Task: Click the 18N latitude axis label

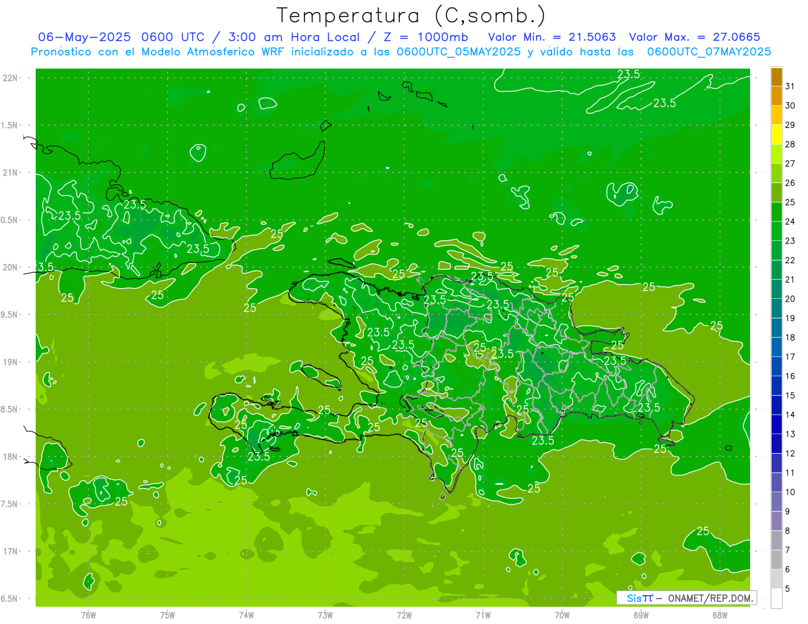Action: point(10,457)
